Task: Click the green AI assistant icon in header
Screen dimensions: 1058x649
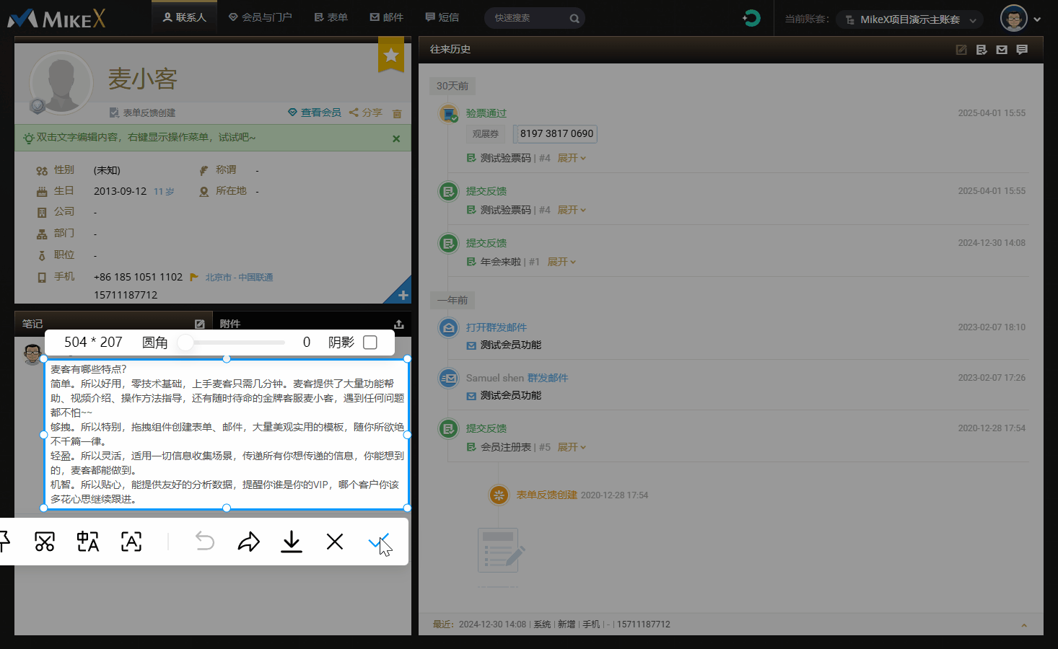Action: coord(751,18)
